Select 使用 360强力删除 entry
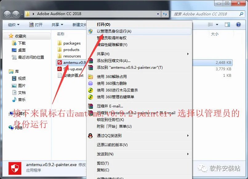Image resolution: width=248 pixels, height=179 pixels. (x=139, y=83)
